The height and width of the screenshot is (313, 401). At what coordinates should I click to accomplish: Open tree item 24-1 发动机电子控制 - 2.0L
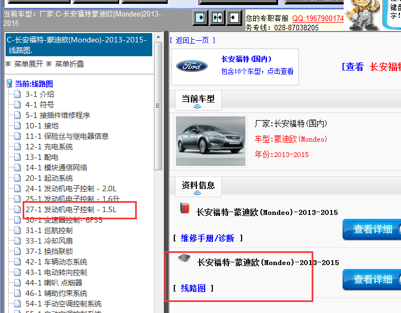[71, 188]
